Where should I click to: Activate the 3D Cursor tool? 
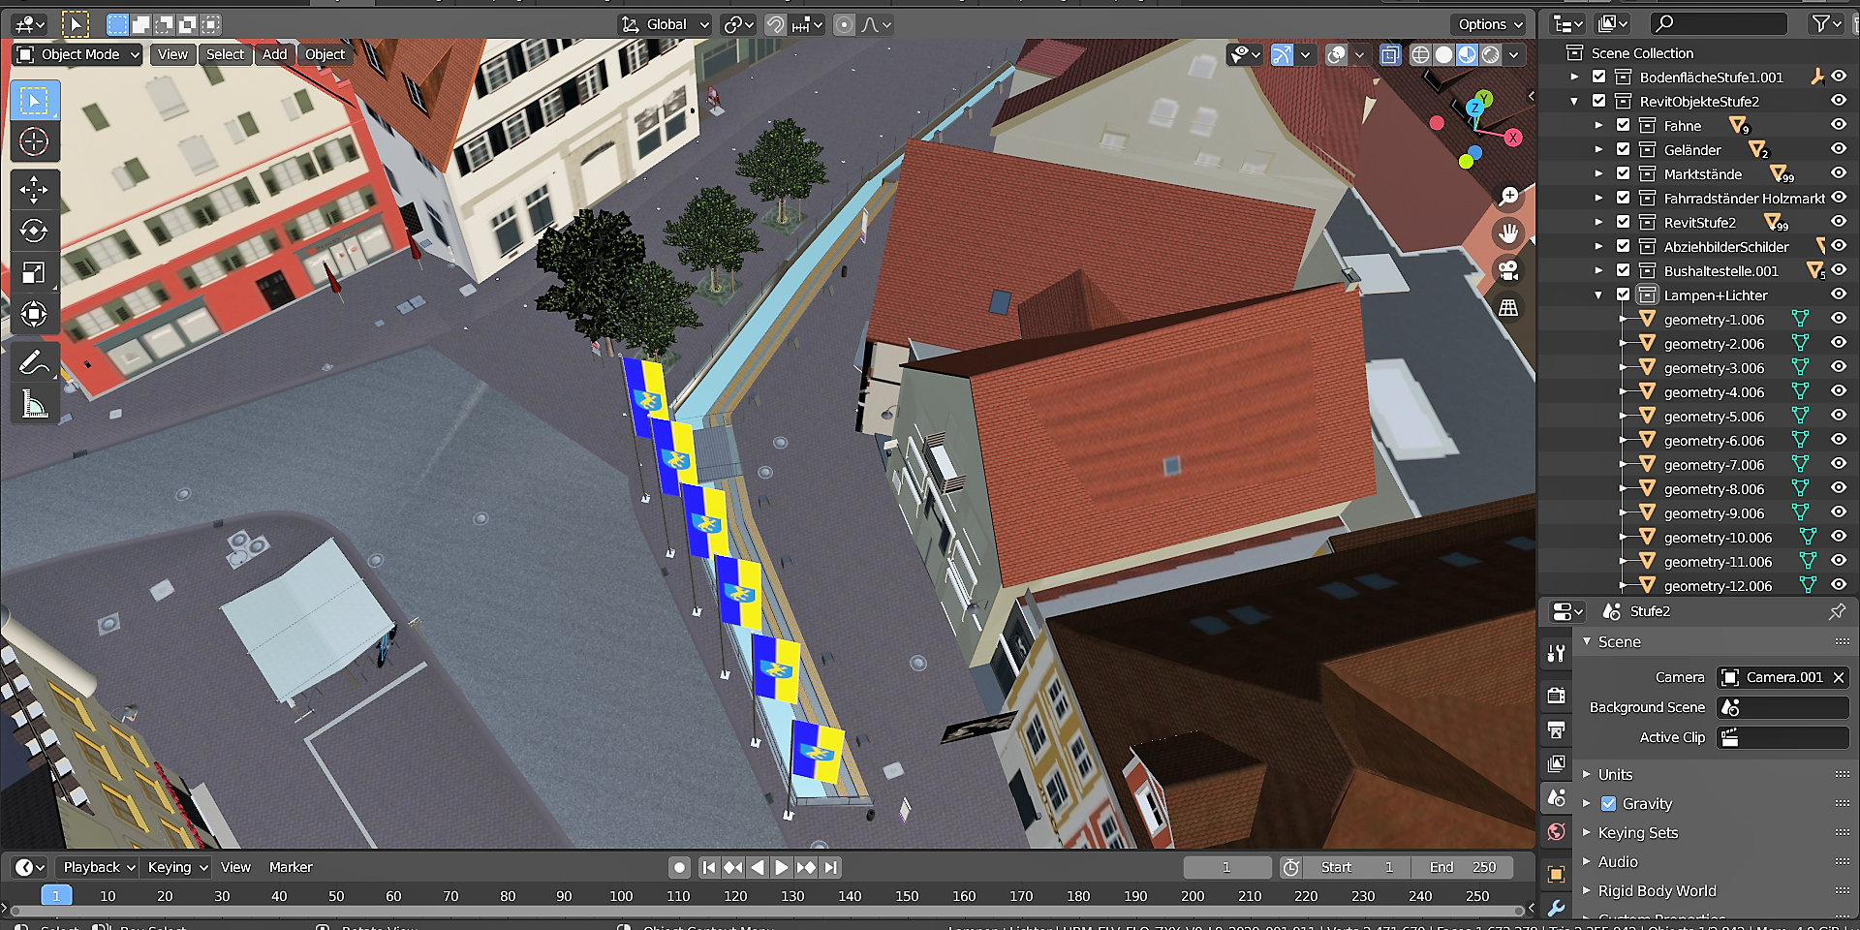[x=34, y=141]
